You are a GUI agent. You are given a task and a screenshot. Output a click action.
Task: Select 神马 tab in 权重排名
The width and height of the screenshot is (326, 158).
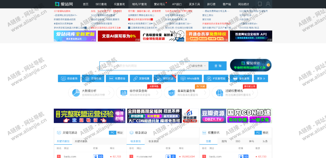pyautogui.click(x=251, y=141)
